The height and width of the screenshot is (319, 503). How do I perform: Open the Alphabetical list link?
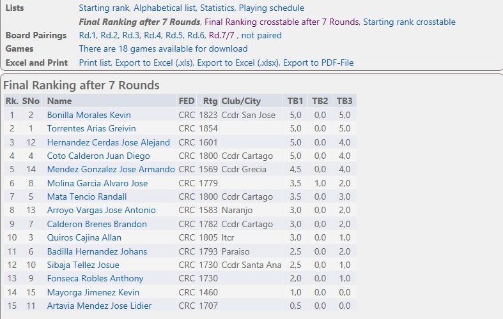164,8
